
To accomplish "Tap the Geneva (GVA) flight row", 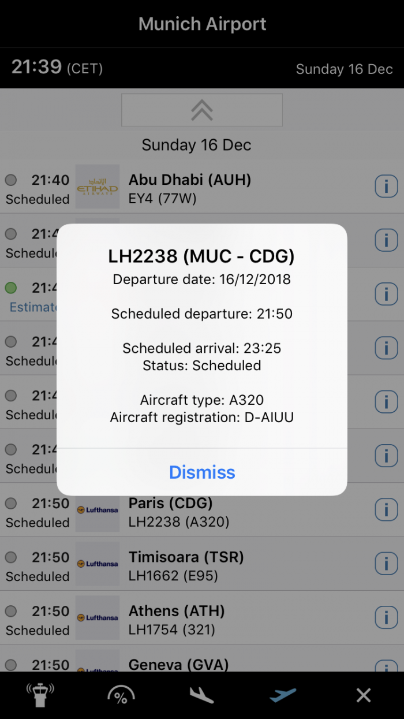I will 231,664.
